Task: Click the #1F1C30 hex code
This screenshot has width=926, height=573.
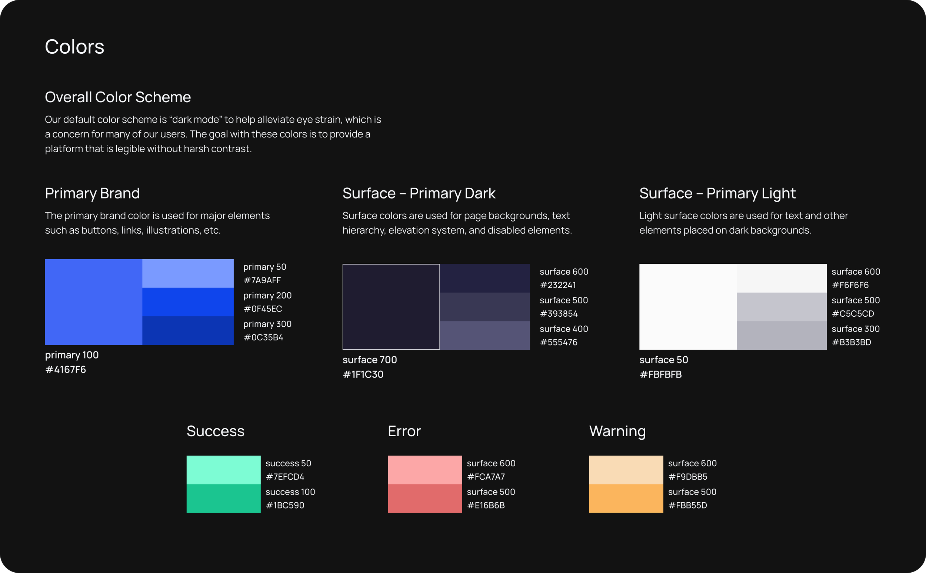Action: click(x=363, y=374)
